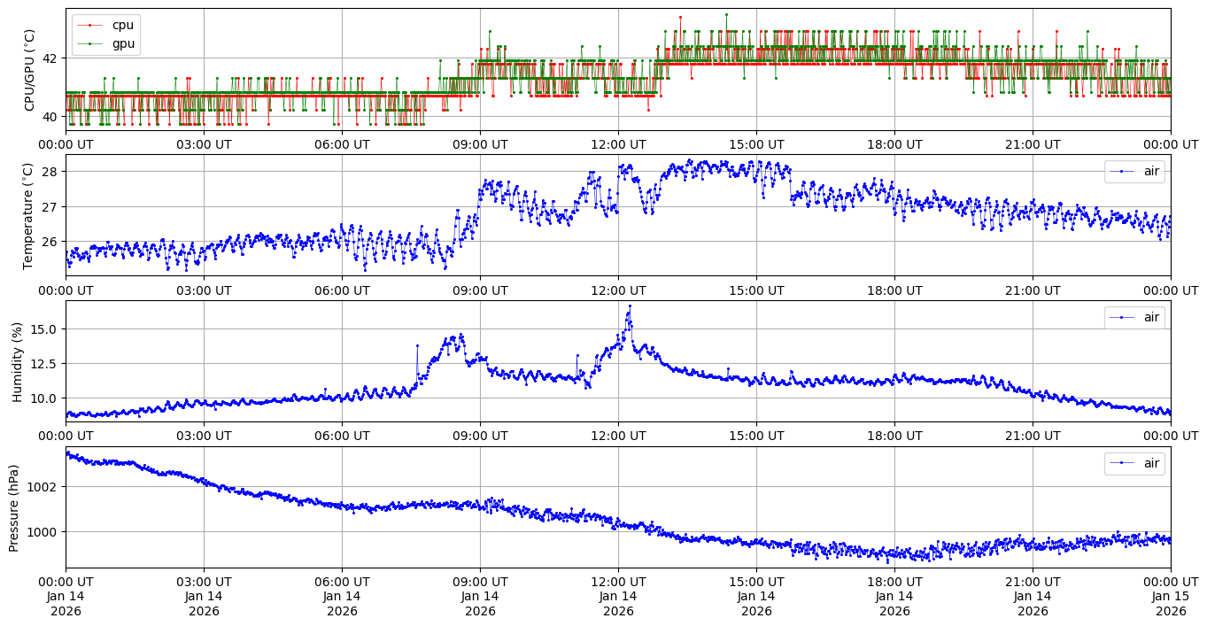1207x626 pixels.
Task: Click the CPU/GPU (°C) y-axis label
Action: click(30, 70)
